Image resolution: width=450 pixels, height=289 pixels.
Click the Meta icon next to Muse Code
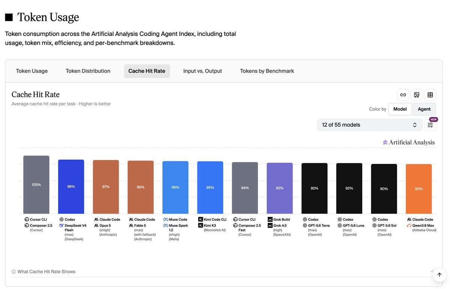166,220
